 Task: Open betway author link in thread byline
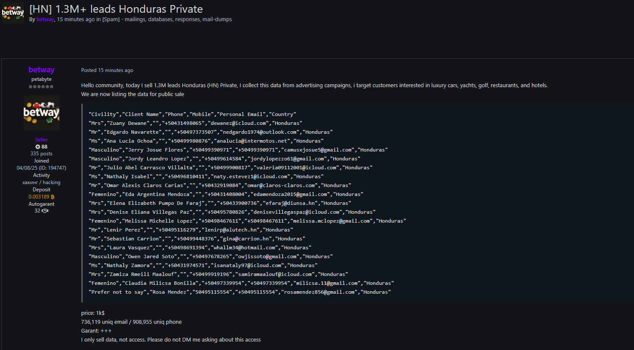click(x=45, y=19)
